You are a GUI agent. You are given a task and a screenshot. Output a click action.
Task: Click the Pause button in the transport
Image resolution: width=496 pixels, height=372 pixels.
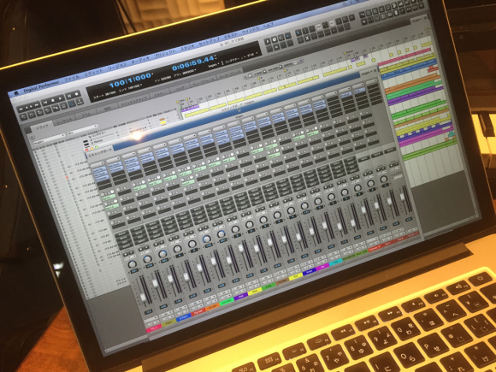tap(68, 96)
